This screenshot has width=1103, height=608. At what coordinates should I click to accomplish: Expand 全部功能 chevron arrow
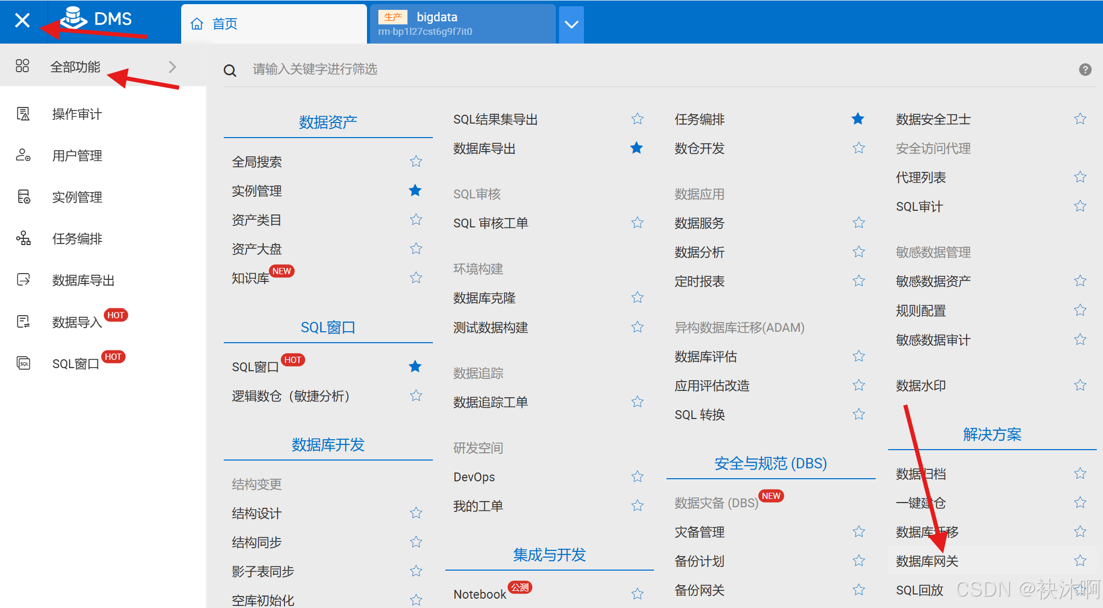coord(173,67)
